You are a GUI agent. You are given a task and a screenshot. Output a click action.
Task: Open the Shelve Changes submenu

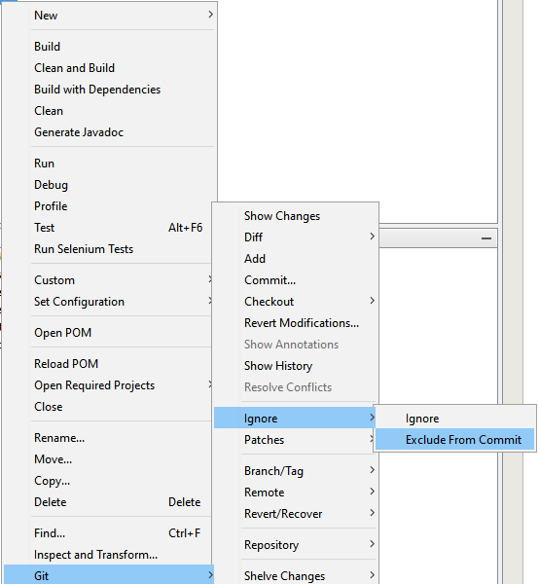(x=295, y=575)
